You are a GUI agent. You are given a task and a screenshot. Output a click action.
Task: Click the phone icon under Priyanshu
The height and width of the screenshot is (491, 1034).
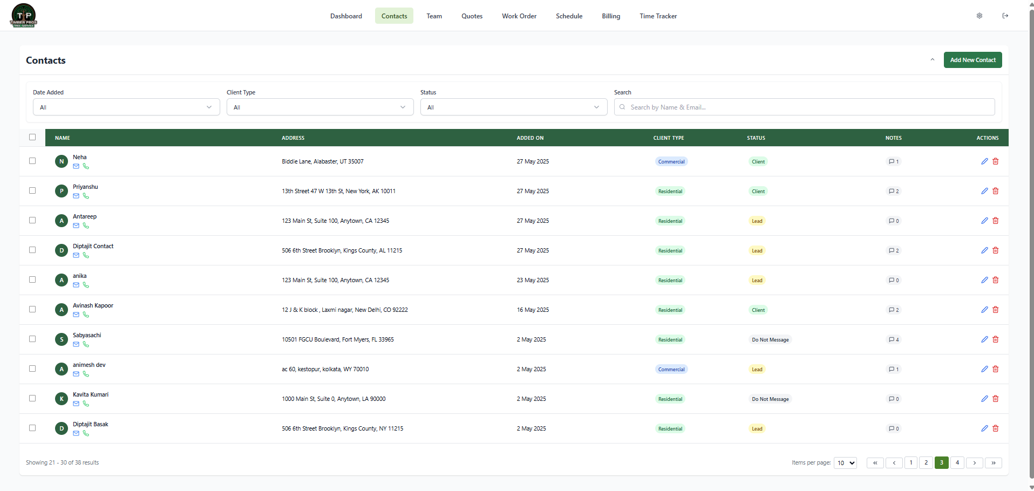pyautogui.click(x=86, y=196)
